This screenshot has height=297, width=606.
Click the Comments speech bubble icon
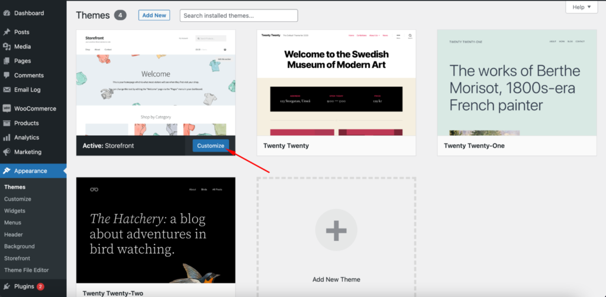[x=7, y=75]
